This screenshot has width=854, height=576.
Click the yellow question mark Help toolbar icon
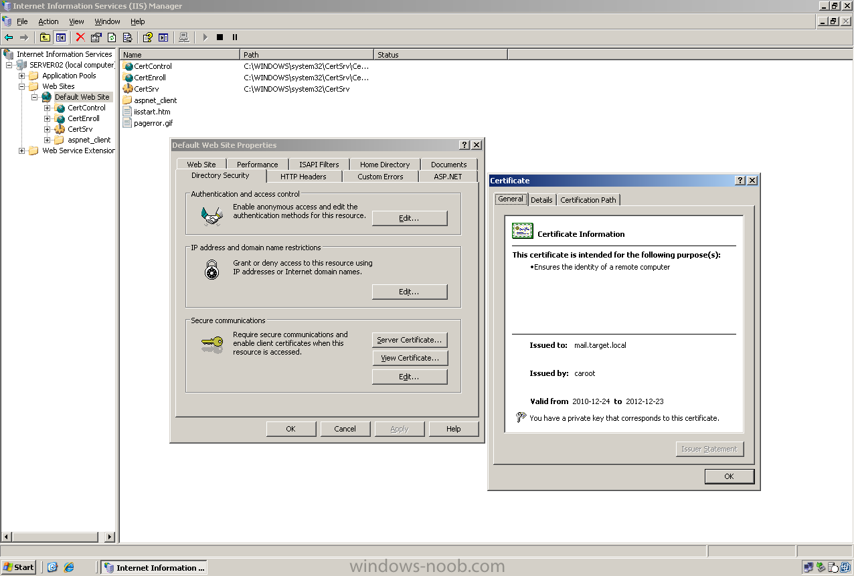[148, 37]
